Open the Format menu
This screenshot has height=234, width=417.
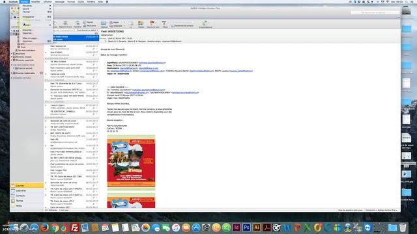[x=71, y=1]
